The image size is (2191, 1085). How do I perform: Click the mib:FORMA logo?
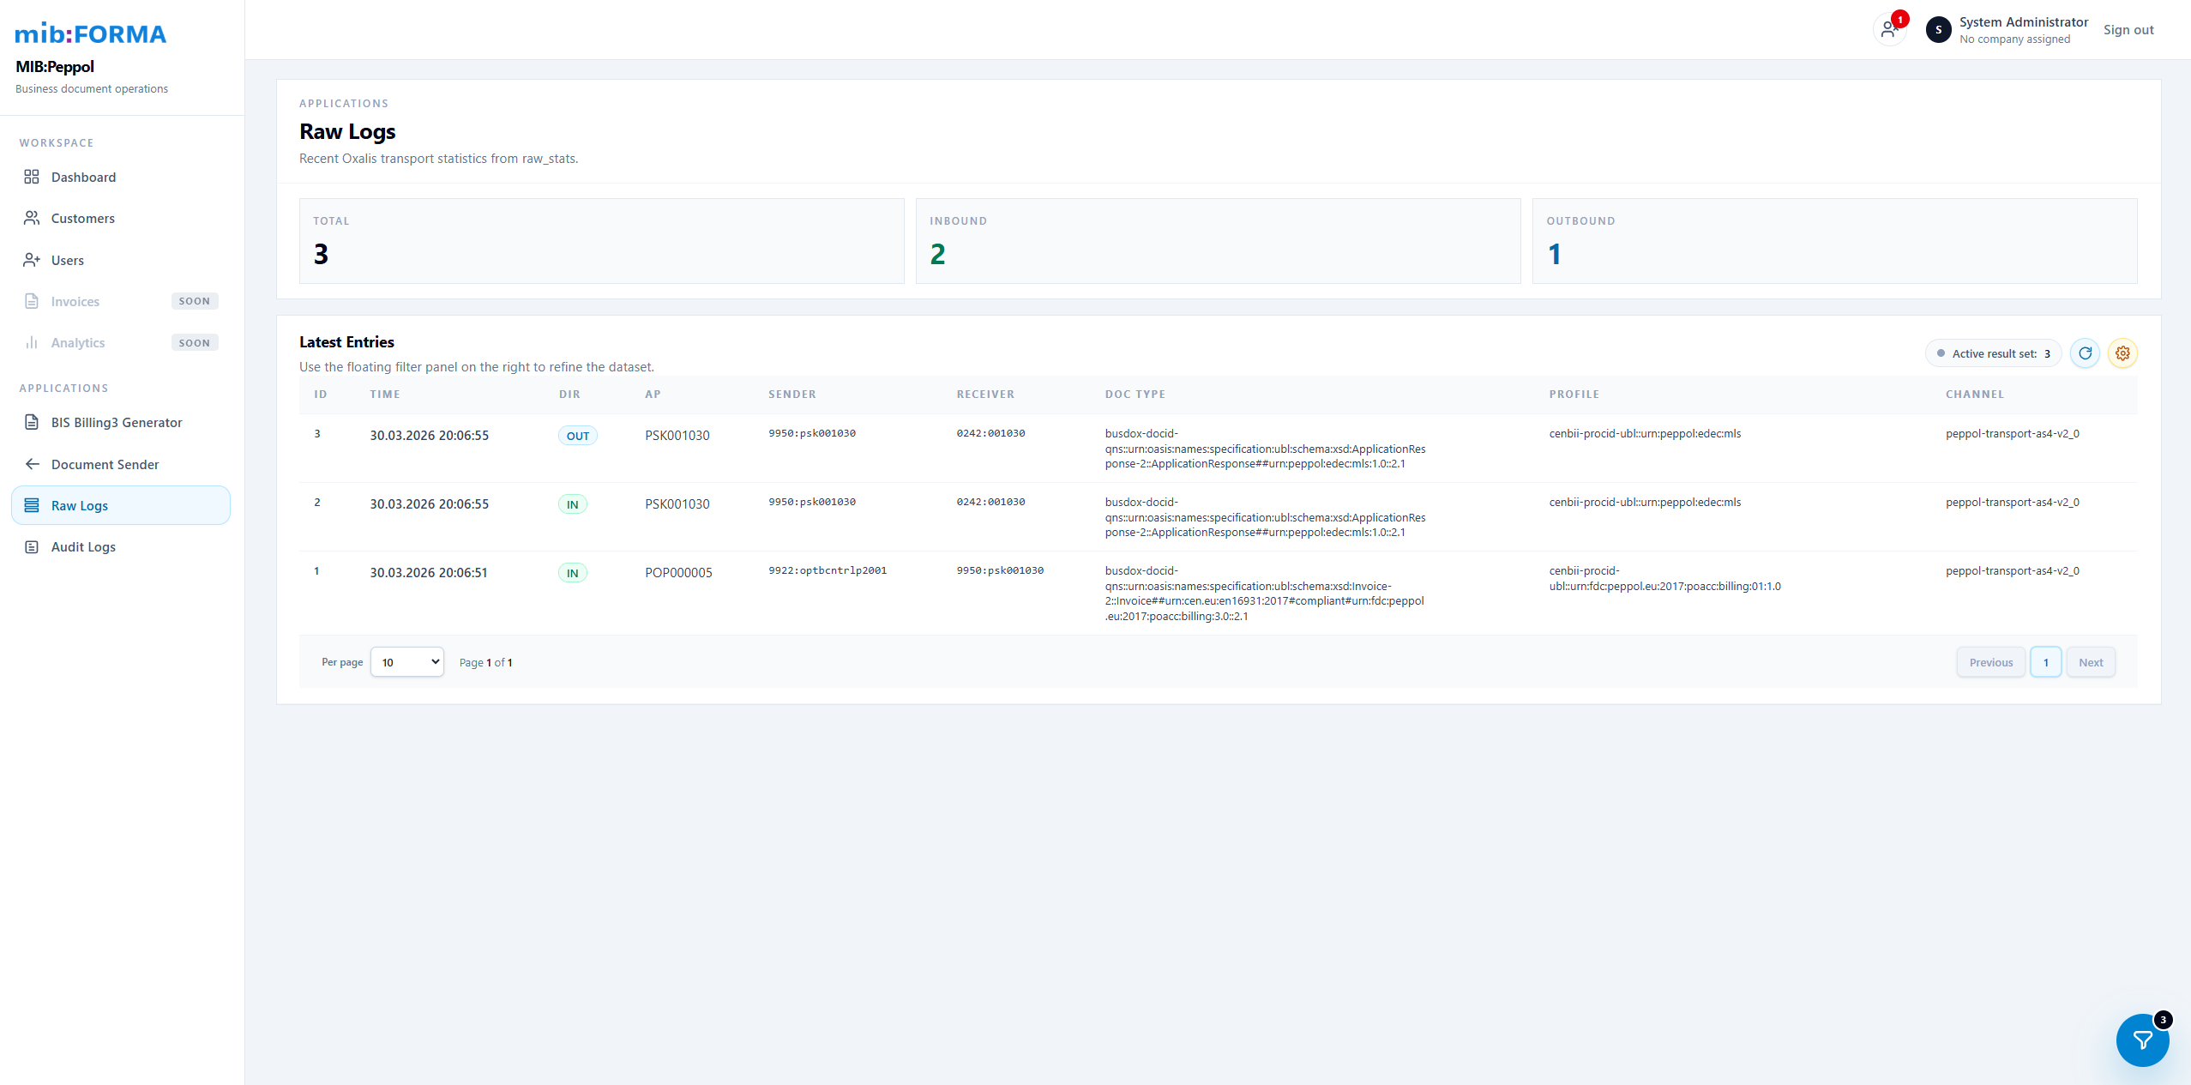(x=91, y=34)
